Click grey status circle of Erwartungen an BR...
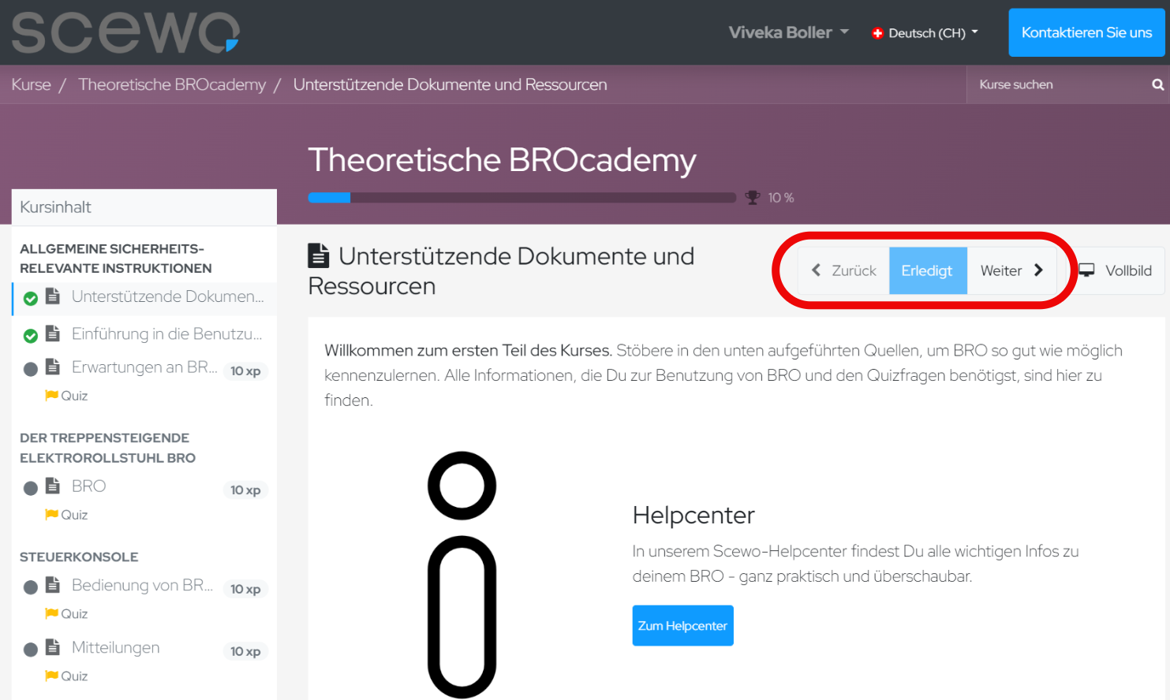The width and height of the screenshot is (1170, 700). point(31,370)
